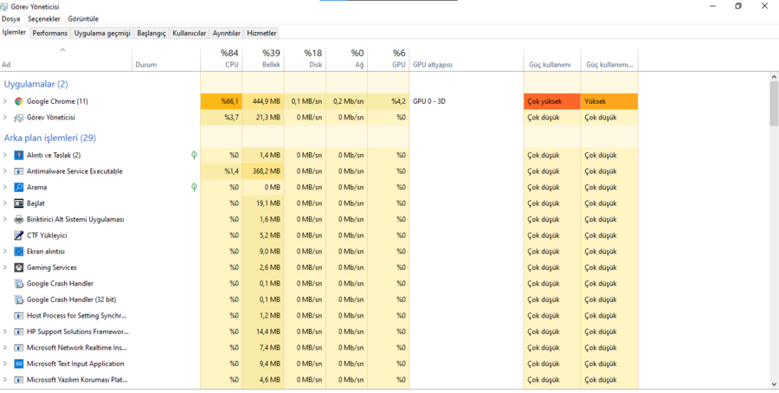Switch to the Kullanıcılar tab
The image size is (779, 393).
click(190, 33)
